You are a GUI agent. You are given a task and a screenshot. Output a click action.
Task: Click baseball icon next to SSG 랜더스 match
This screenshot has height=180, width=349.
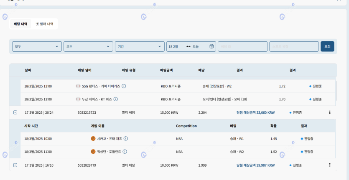coord(78,86)
